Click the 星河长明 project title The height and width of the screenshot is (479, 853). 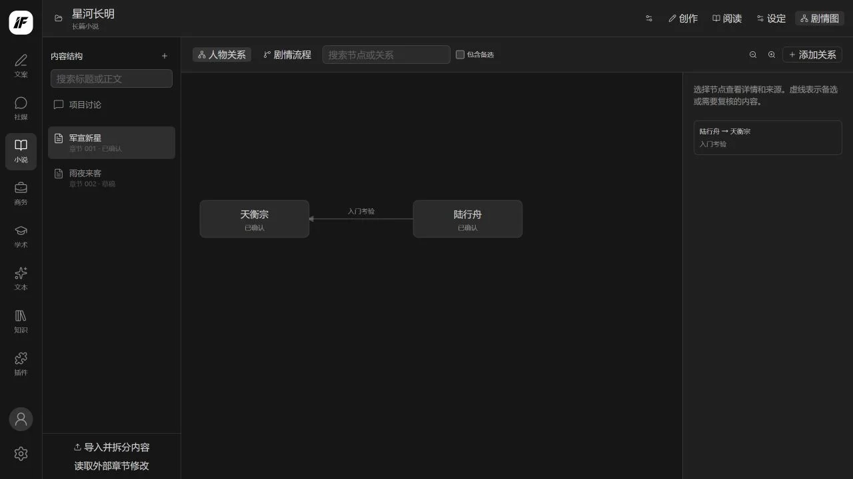[93, 14]
